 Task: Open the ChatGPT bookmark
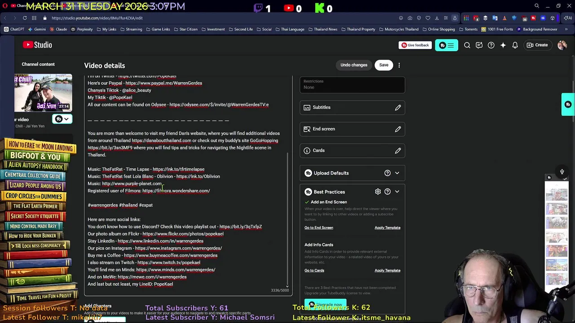[14, 30]
